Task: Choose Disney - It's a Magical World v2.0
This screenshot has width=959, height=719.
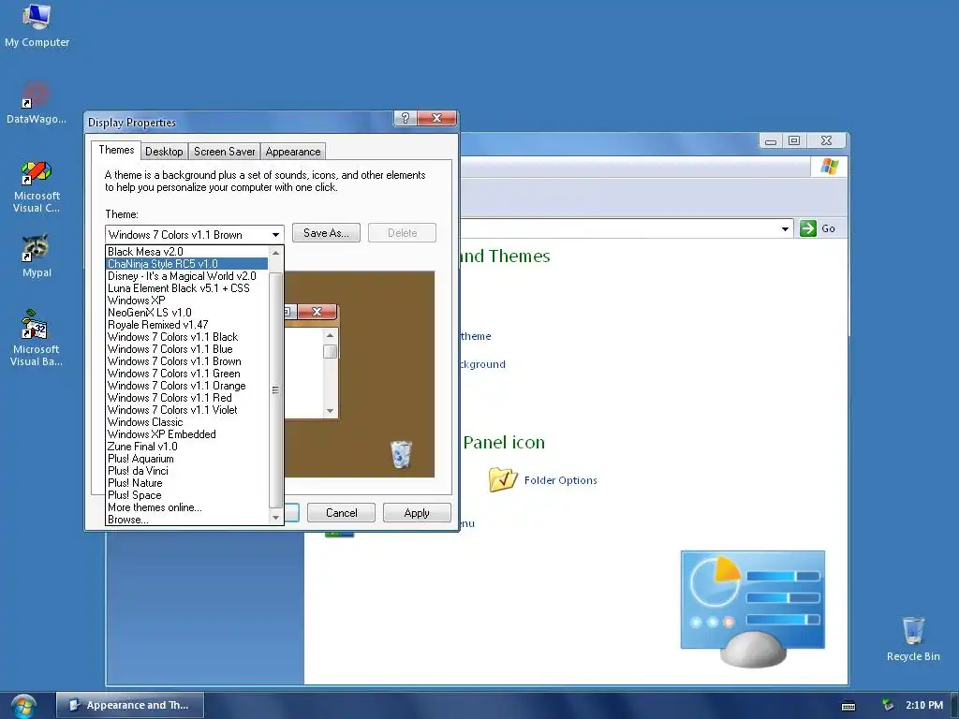Action: coord(186,276)
